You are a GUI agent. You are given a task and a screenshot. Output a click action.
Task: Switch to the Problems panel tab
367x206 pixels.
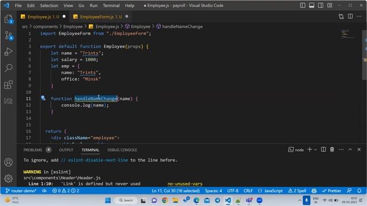[37, 150]
